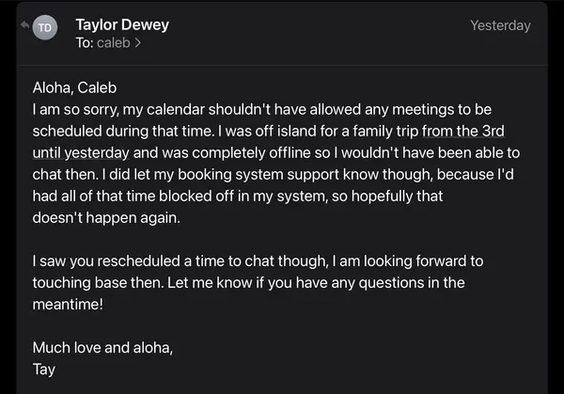564x394 pixels.
Task: Click the To: label in header
Action: (85, 43)
